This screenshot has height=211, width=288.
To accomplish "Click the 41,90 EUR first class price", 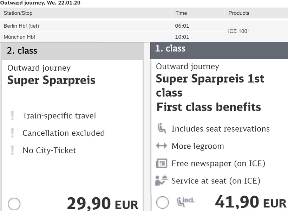I will click(250, 203).
